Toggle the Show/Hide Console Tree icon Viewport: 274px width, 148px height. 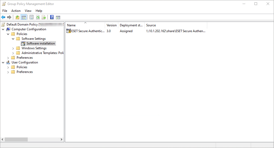(23, 17)
